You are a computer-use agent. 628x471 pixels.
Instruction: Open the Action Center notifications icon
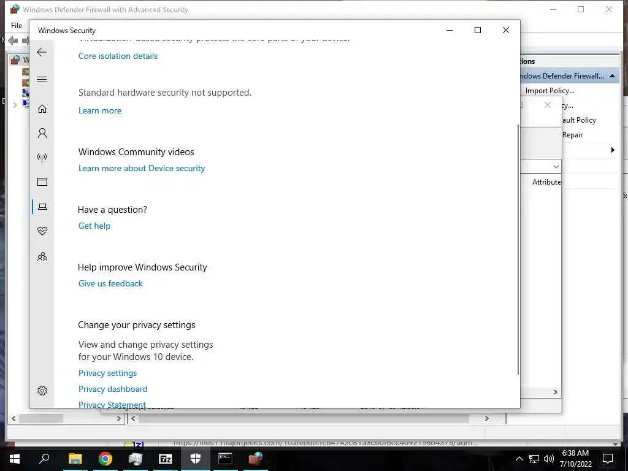(x=608, y=459)
